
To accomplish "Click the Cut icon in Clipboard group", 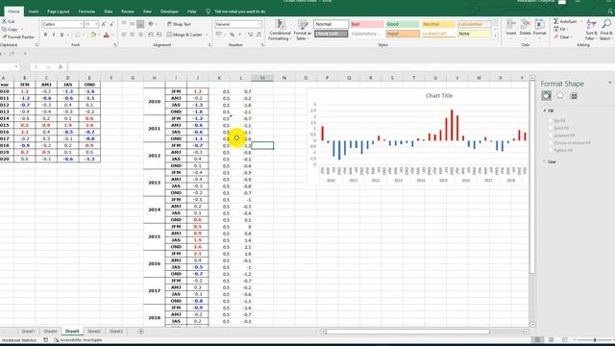I will pos(4,21).
